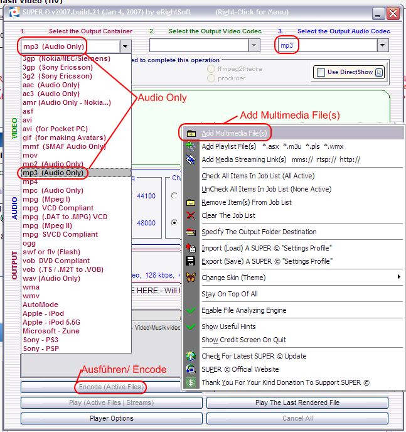The width and height of the screenshot is (406, 432).
Task: Choose 3g2 (Sony Ericsson) container
Action: click(77, 76)
